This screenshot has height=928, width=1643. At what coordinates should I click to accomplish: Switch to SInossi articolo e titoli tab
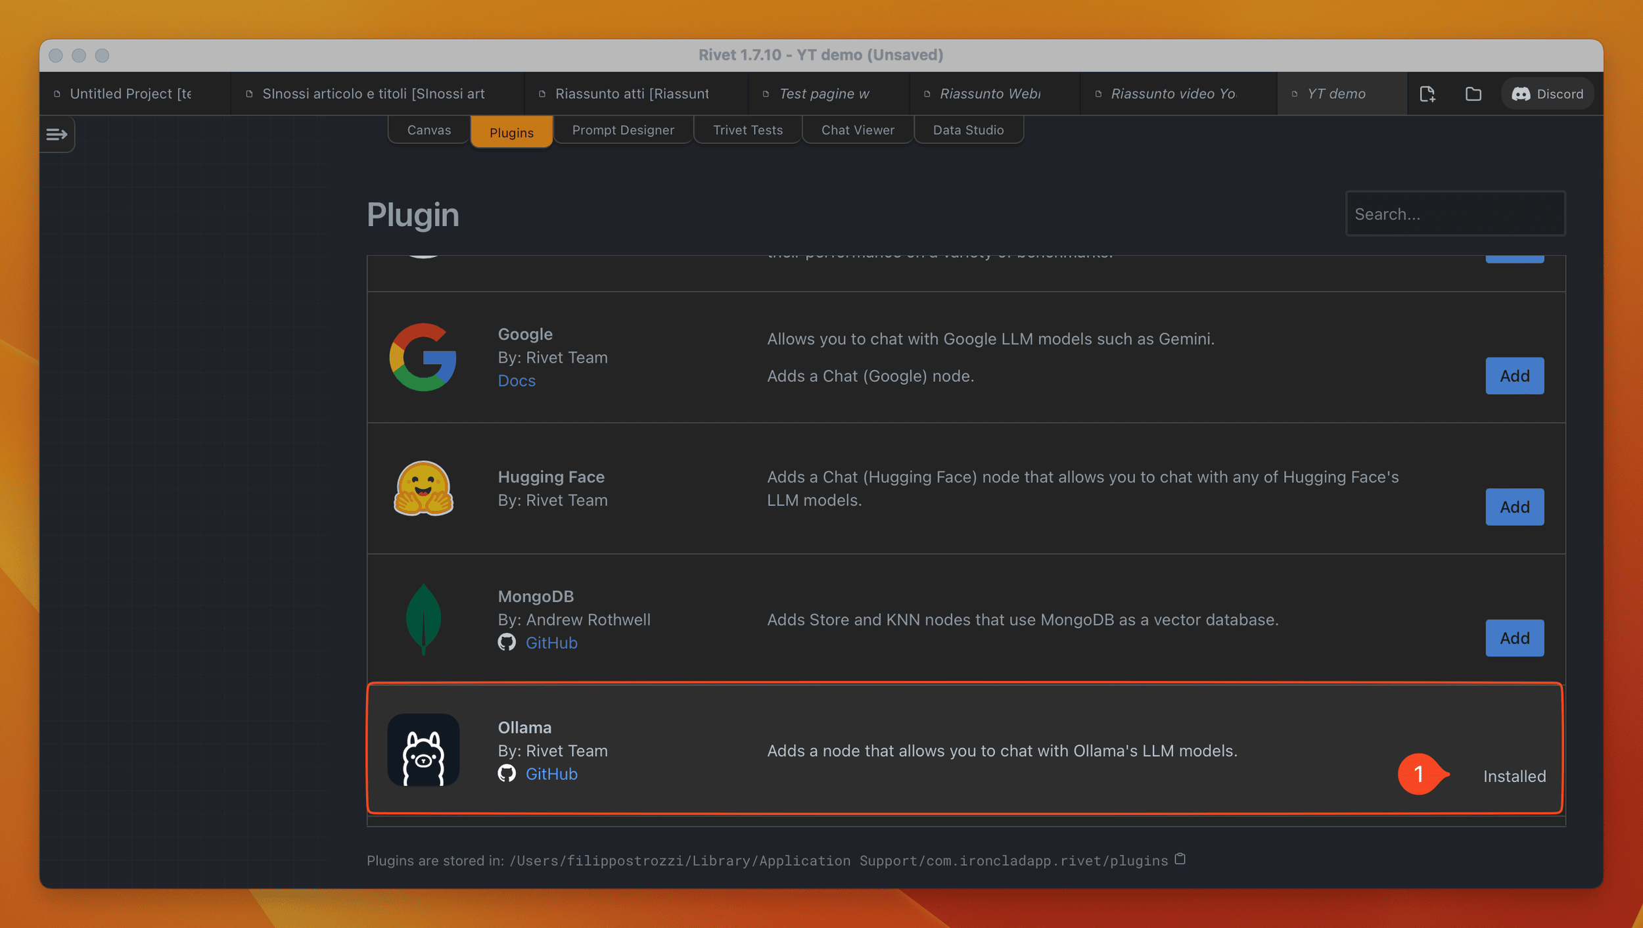pyautogui.click(x=377, y=94)
